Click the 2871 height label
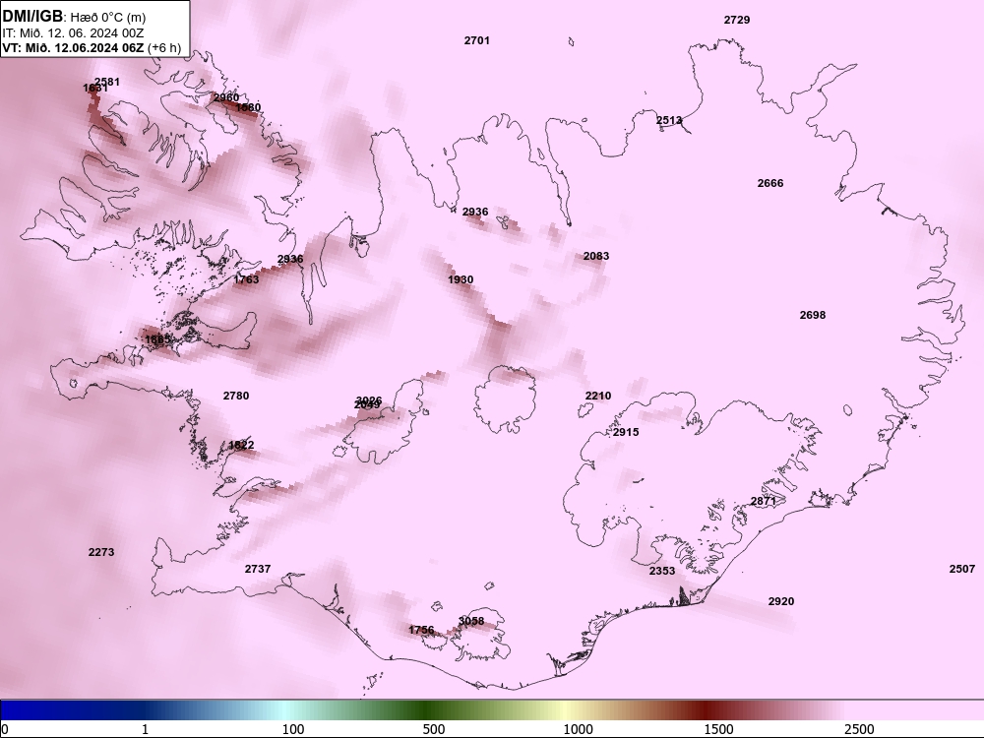Screen dimensions: 984x738 (x=764, y=501)
